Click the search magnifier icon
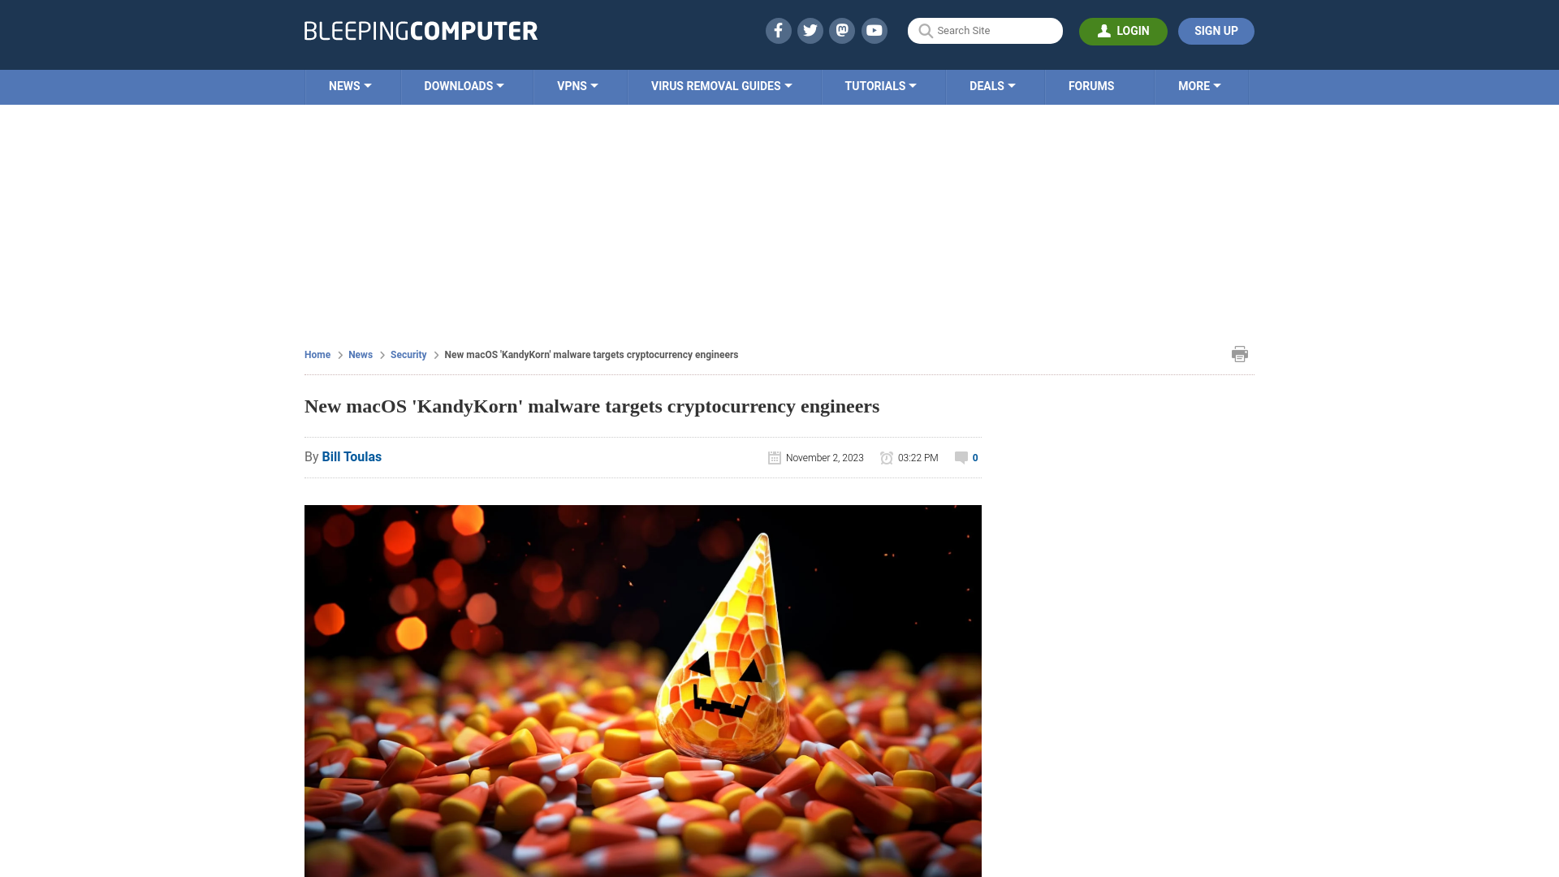 [925, 30]
